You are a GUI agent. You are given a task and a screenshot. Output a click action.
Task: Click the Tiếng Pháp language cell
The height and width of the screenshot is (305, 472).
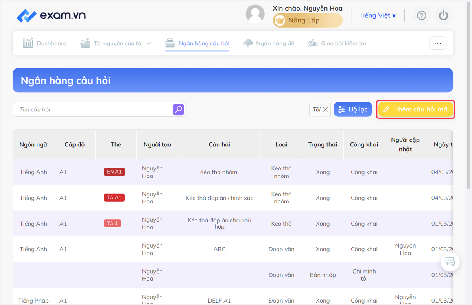34,301
